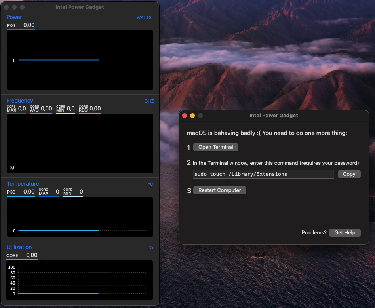The image size is (375, 308).
Task: Click the Frequency section heading
Action: point(20,101)
